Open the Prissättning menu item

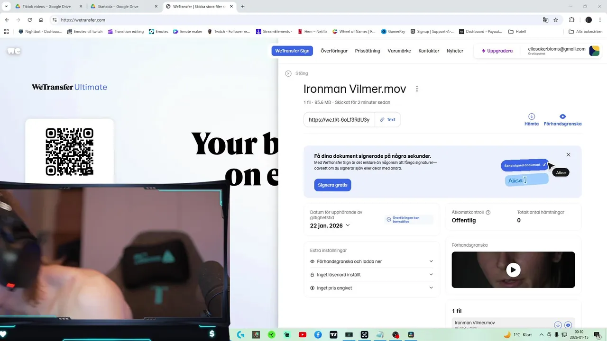pyautogui.click(x=368, y=51)
